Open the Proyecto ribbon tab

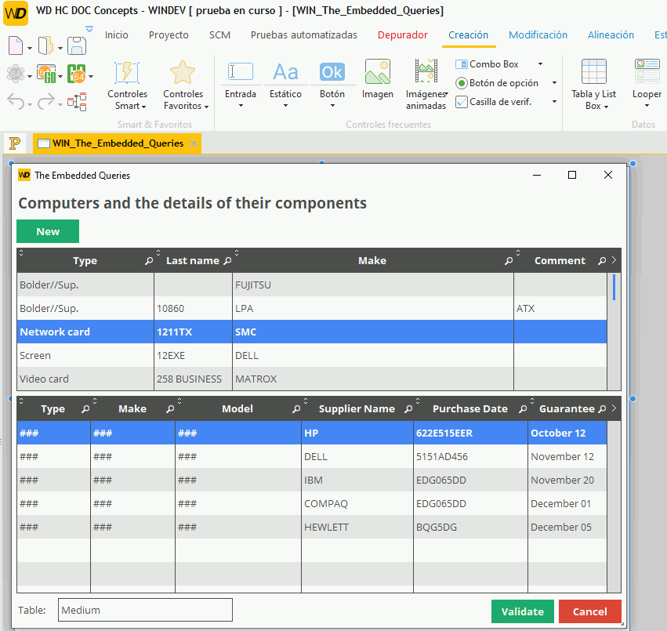169,35
